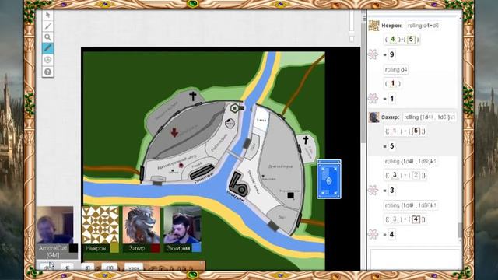Viewport: 498px width, 280px height.
Task: Click the Некрон name label under the avatar
Action: coord(96,248)
